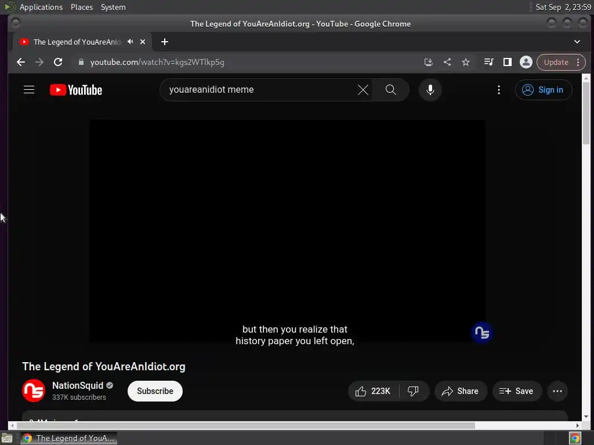The image size is (594, 445).
Task: Sign in to YouTube
Action: (x=543, y=90)
